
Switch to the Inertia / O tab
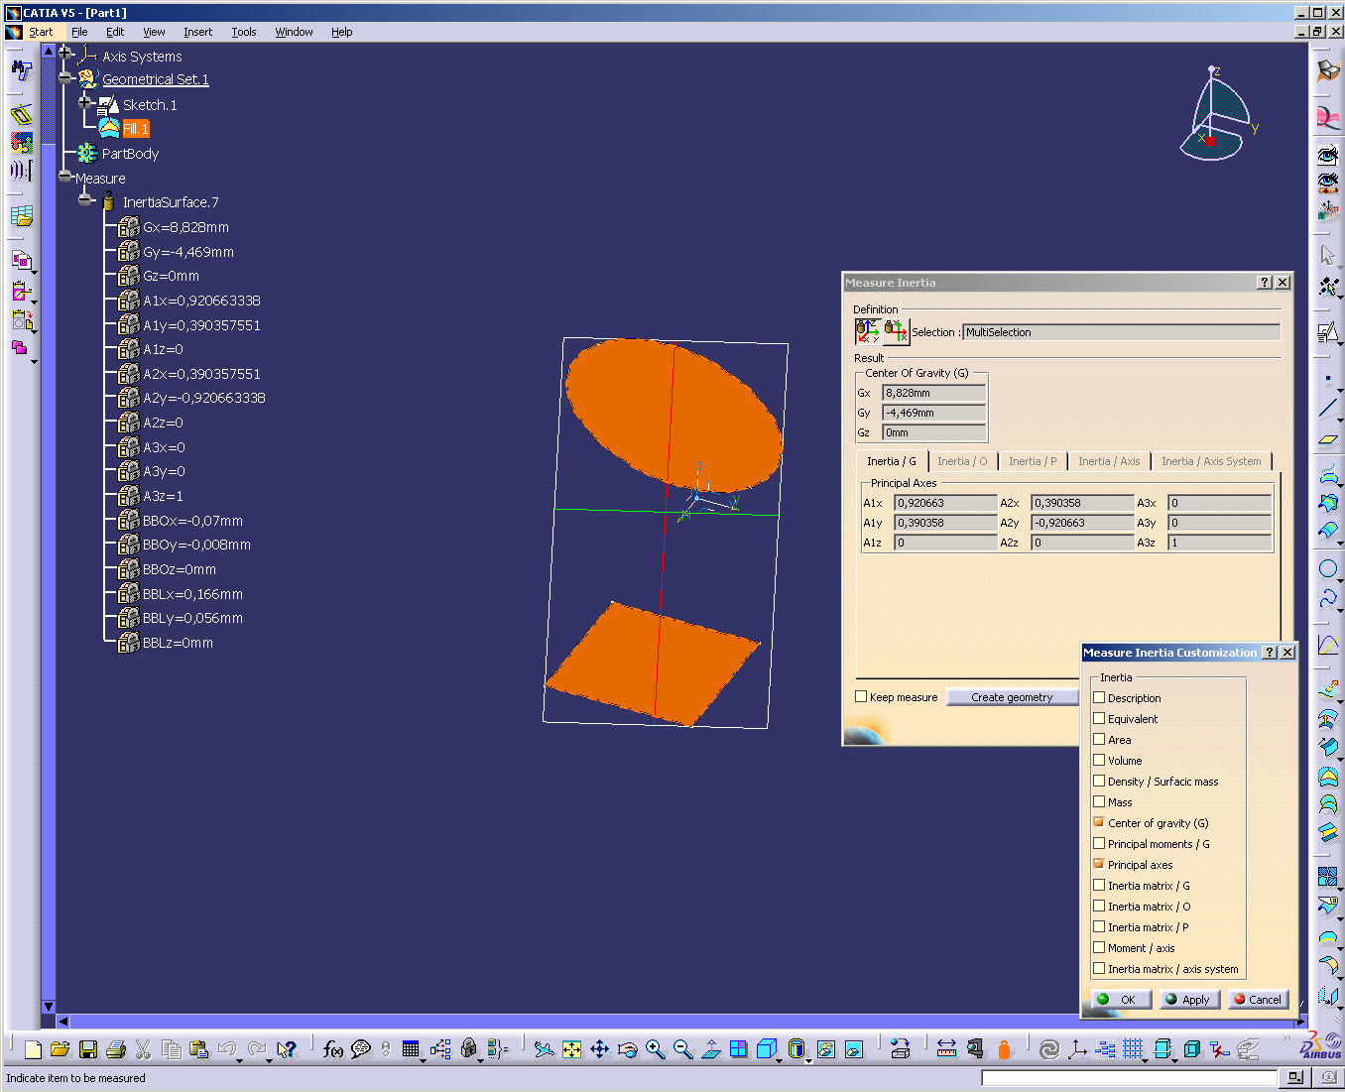coord(962,461)
